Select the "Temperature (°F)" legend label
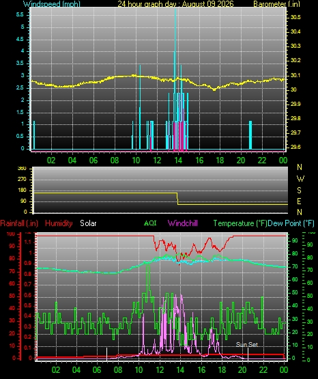The width and height of the screenshot is (318, 379). 240,223
